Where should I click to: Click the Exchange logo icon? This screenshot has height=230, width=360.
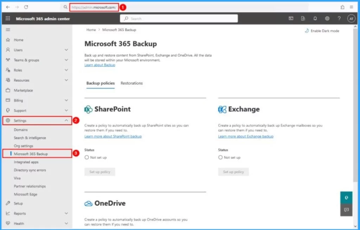click(222, 109)
